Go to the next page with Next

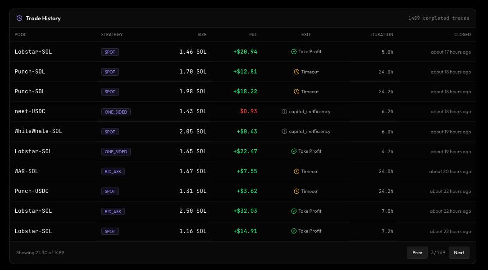click(459, 252)
